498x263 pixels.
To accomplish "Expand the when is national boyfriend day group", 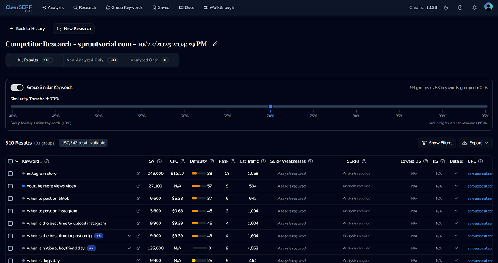I will [x=129, y=249].
